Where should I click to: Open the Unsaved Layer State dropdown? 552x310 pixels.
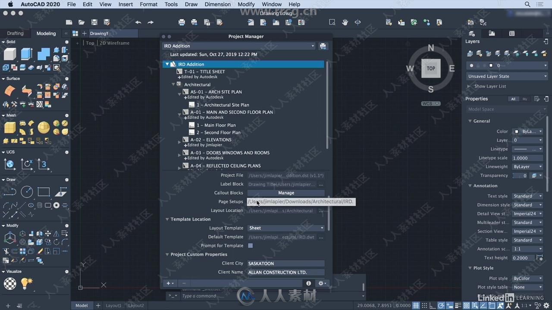(x=507, y=76)
